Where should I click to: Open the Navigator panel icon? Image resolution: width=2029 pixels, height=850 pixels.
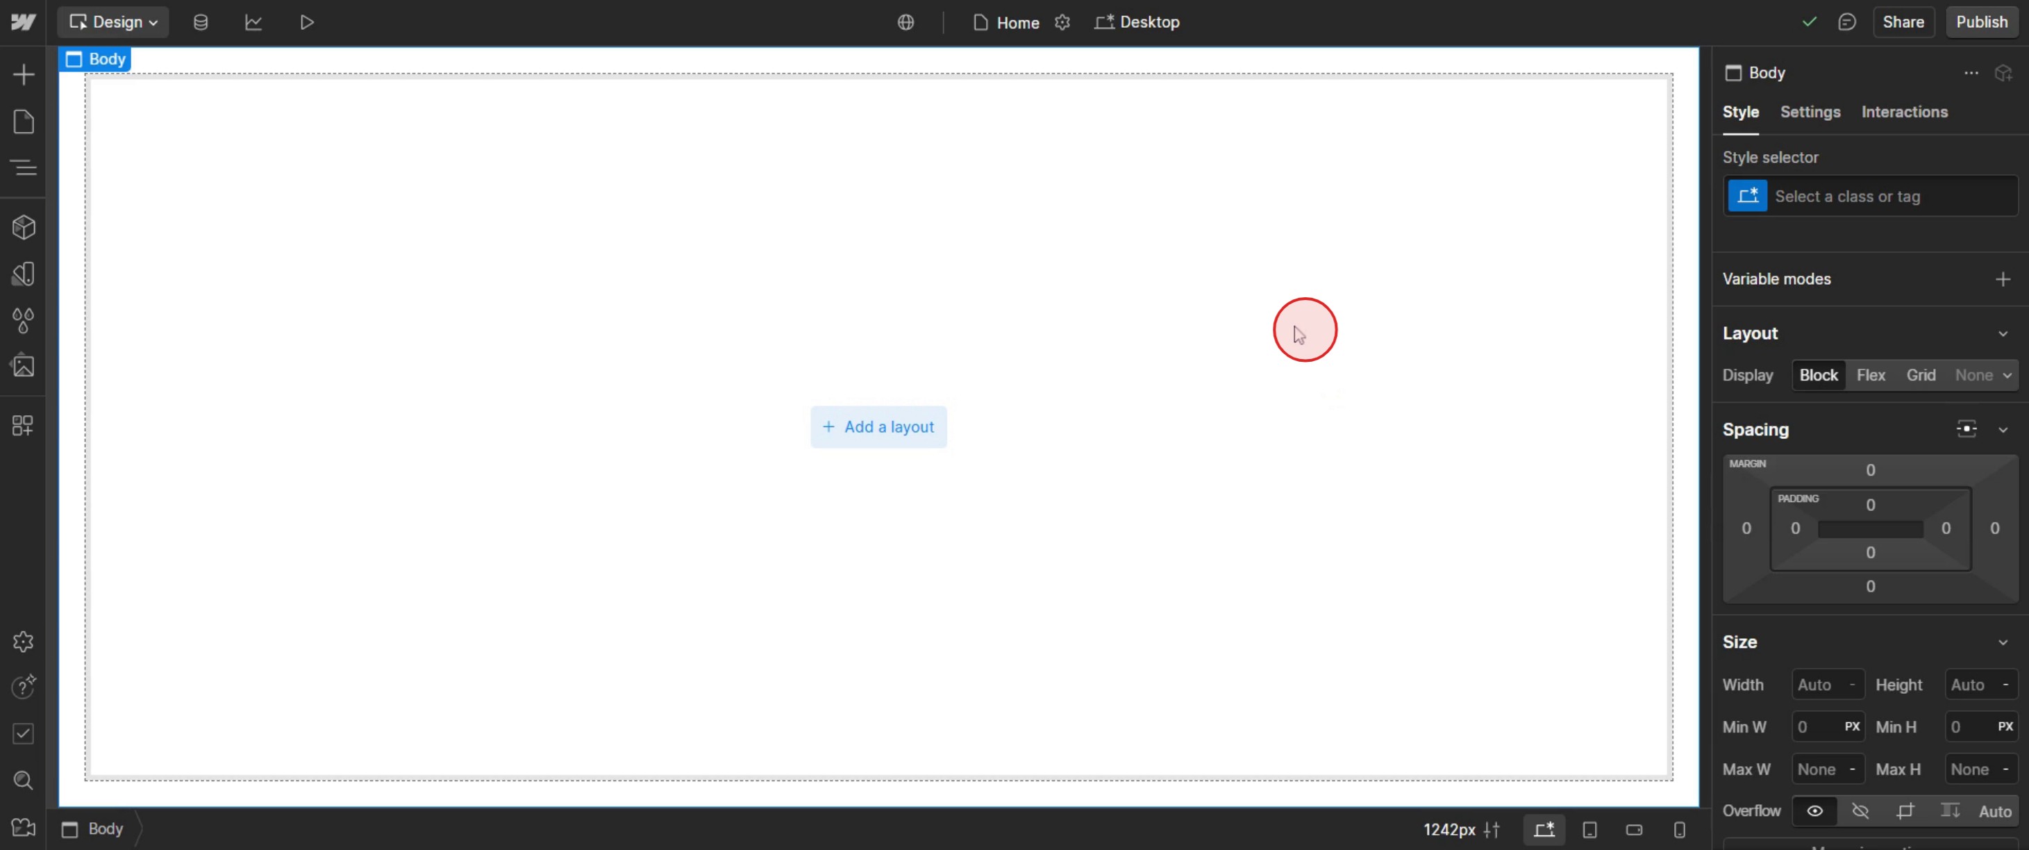click(24, 168)
